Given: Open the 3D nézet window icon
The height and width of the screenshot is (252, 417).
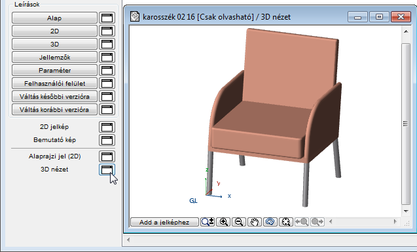Looking at the screenshot, I should pyautogui.click(x=107, y=170).
